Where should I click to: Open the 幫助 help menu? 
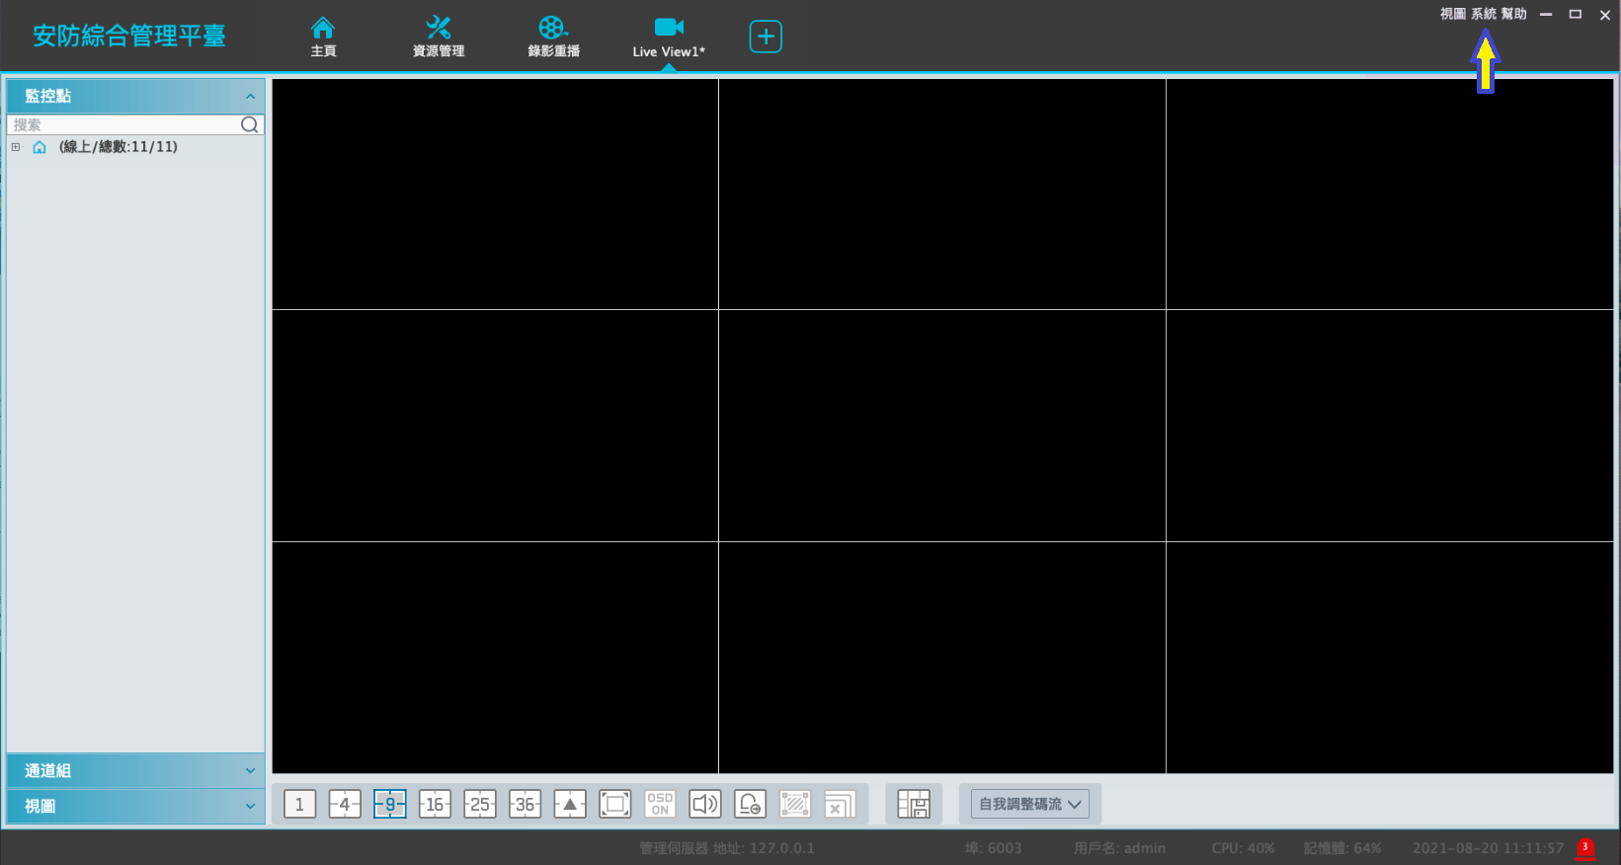click(1513, 14)
